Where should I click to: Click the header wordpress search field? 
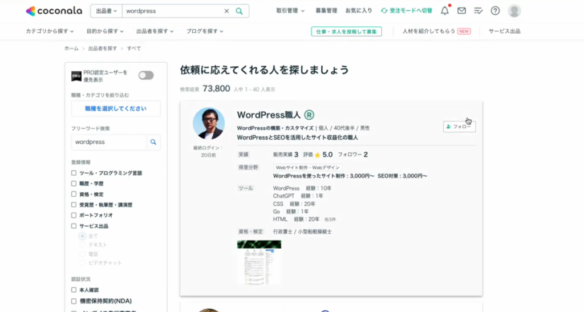coord(173,11)
